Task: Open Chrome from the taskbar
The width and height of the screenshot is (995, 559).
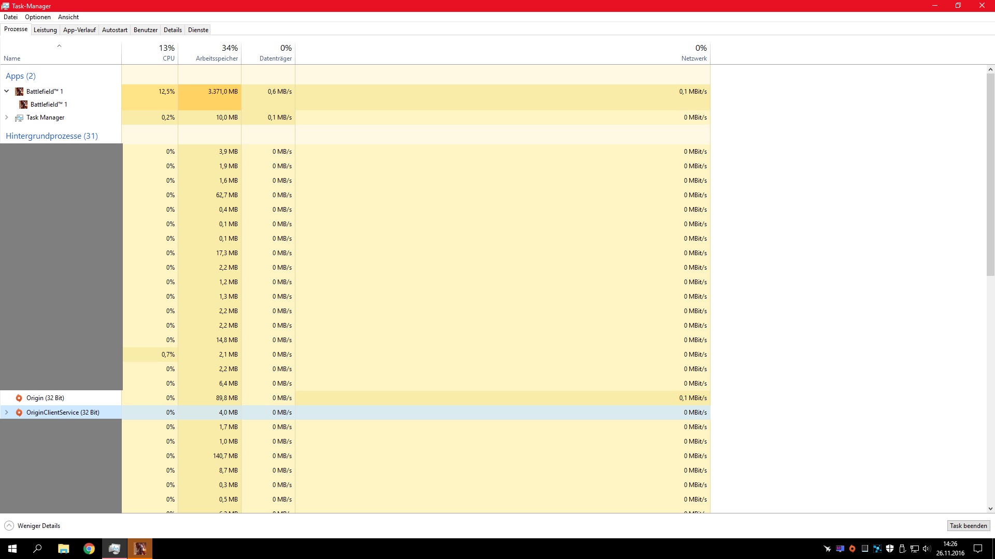Action: [89, 549]
